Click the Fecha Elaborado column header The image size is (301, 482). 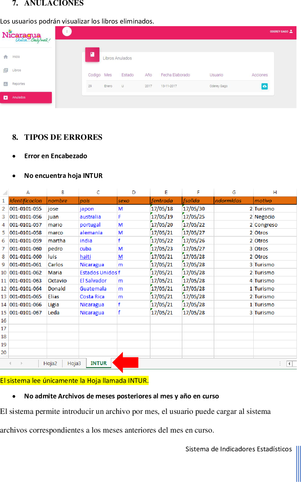pyautogui.click(x=176, y=75)
